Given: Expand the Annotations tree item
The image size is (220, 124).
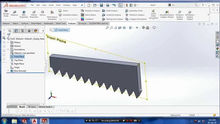Looking at the screenshot, I should point(8,50).
